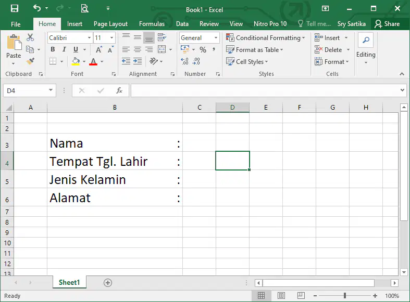Toggle Bold formatting
This screenshot has height=302, width=410.
click(53, 49)
